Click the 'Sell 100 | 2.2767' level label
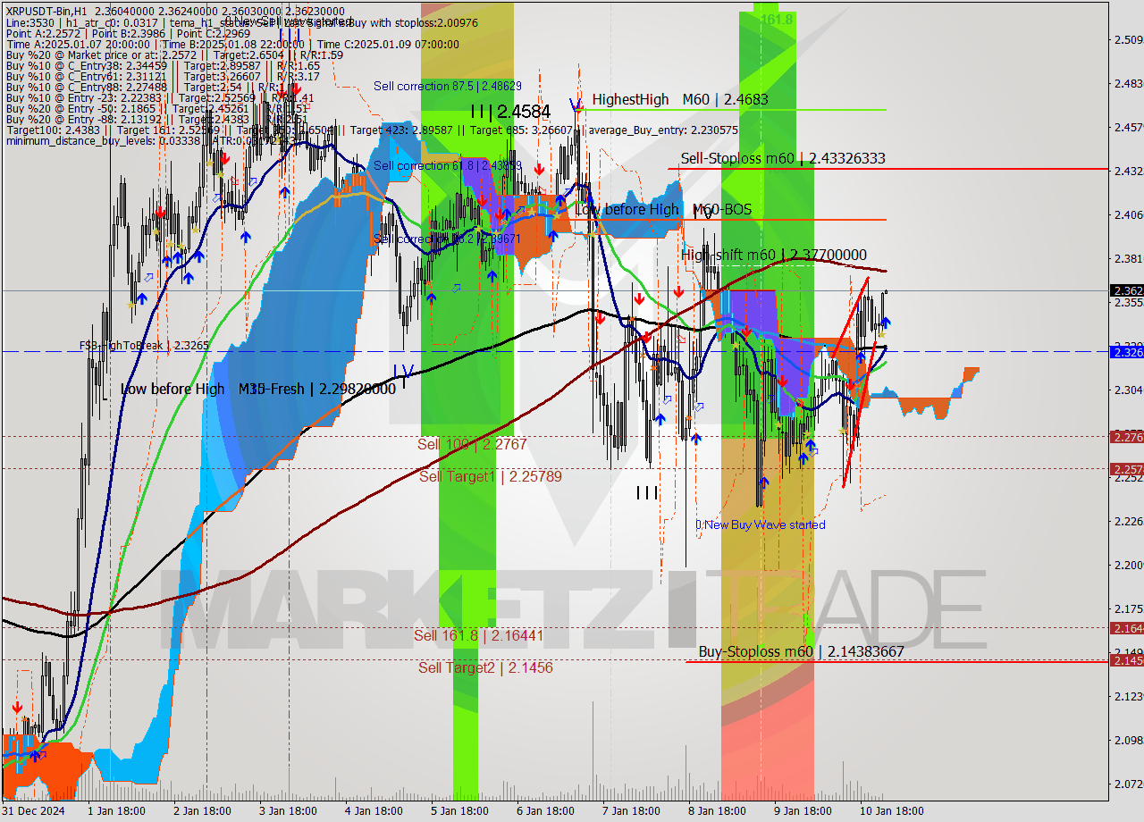This screenshot has height=822, width=1144. point(472,444)
